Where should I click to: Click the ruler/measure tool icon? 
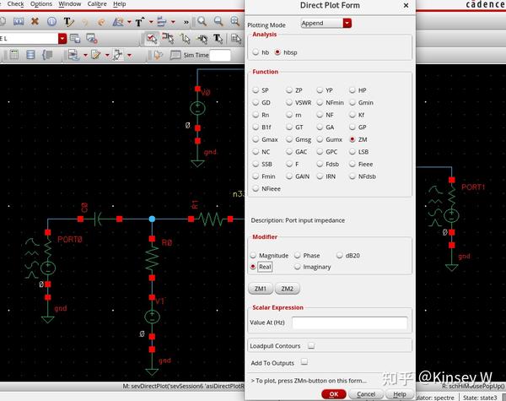tap(118, 22)
